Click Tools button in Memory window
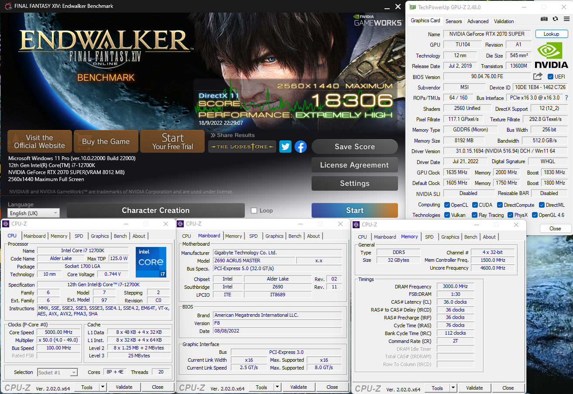573x394 pixels. (x=437, y=388)
